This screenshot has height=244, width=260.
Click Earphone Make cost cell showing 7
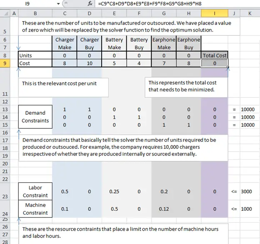click(x=164, y=63)
